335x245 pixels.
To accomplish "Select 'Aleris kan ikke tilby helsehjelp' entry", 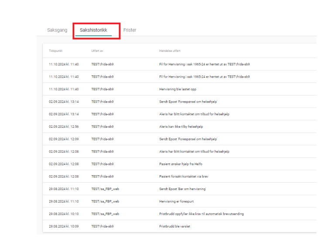I will coord(181,126).
